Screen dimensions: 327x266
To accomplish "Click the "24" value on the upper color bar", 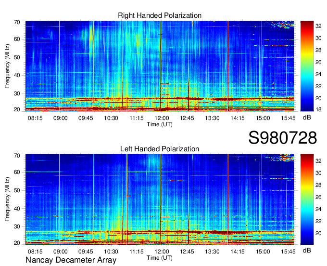I will click(318, 74).
